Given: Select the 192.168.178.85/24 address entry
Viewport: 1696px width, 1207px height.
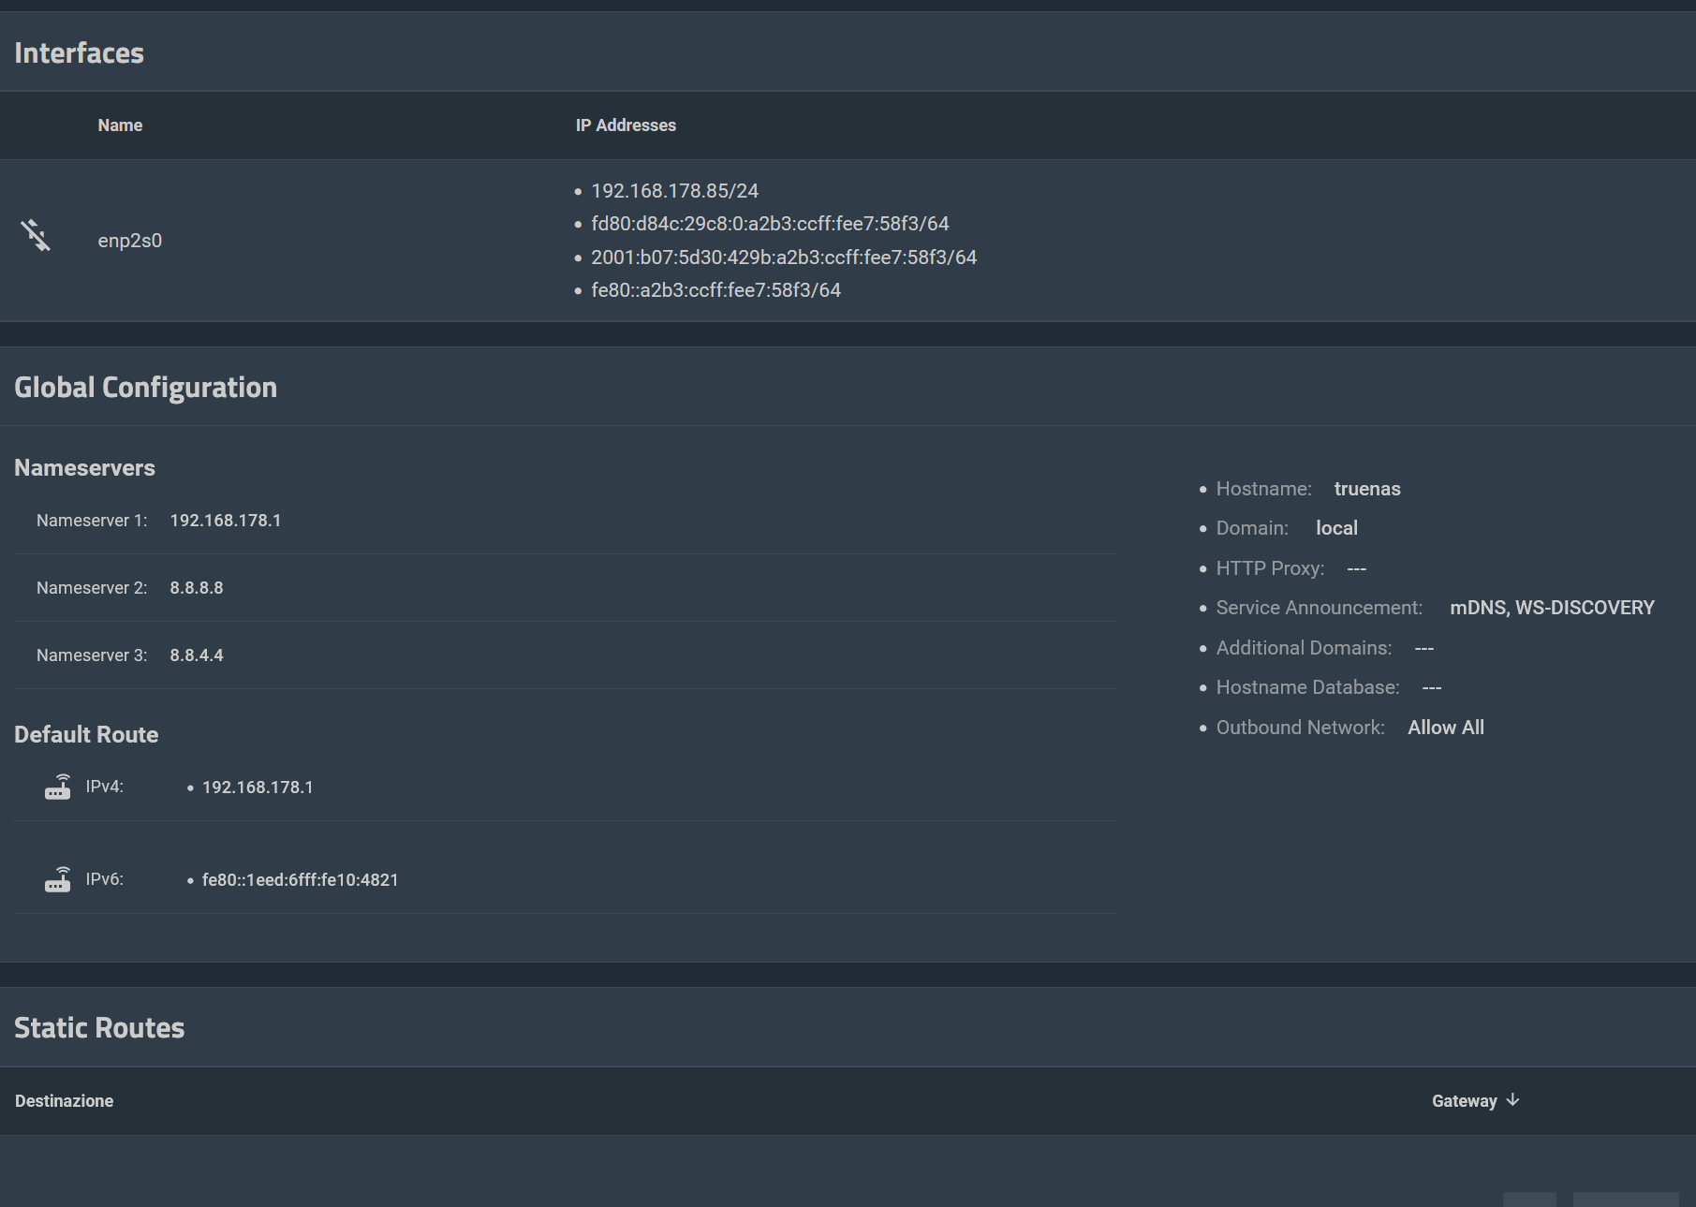Looking at the screenshot, I should click(674, 191).
